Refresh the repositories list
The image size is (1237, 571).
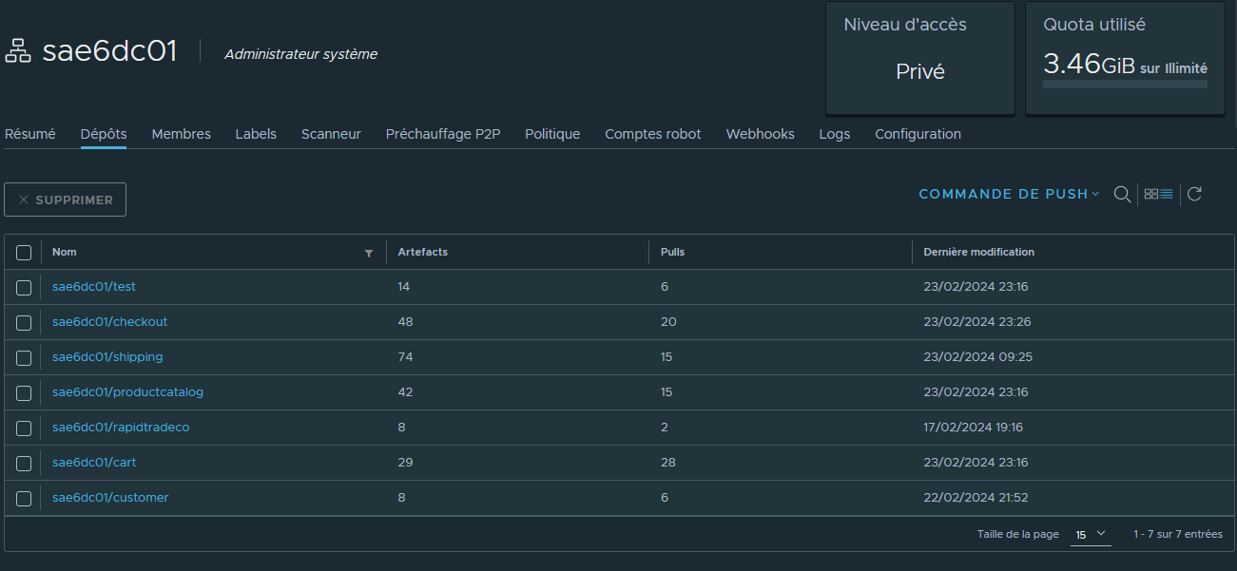pos(1195,194)
